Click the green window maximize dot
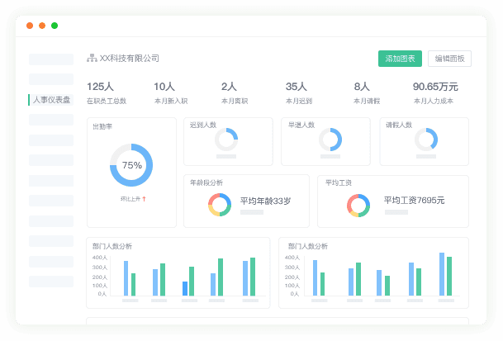The height and width of the screenshot is (341, 503). tap(55, 26)
